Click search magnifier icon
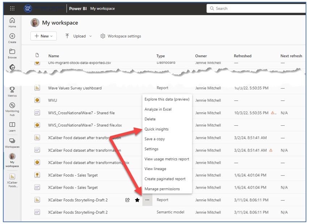This screenshot has width=310, height=224. coord(212,8)
